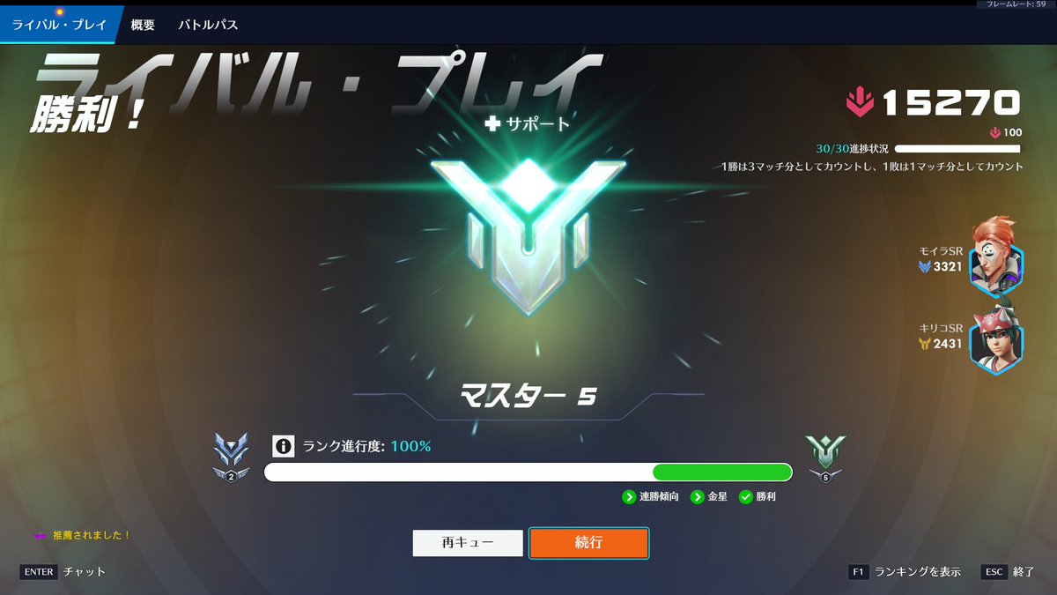
Task: Click the ENTER チャット key prompt
Action: point(63,571)
